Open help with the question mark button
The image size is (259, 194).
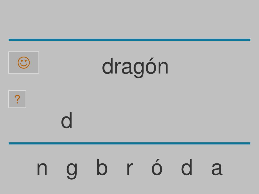click(17, 99)
